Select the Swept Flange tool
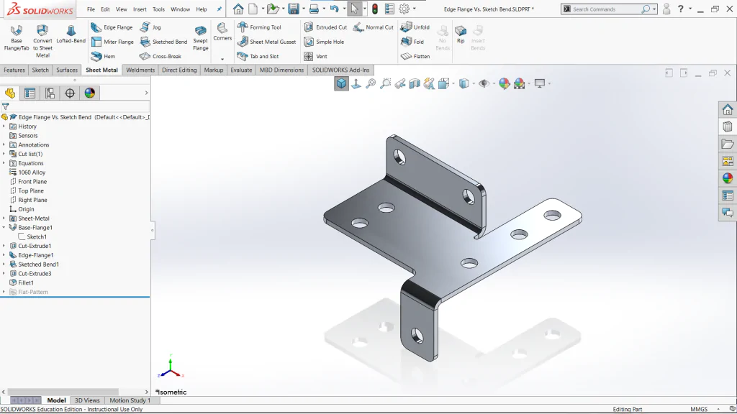This screenshot has height=414, width=737. coord(200,38)
